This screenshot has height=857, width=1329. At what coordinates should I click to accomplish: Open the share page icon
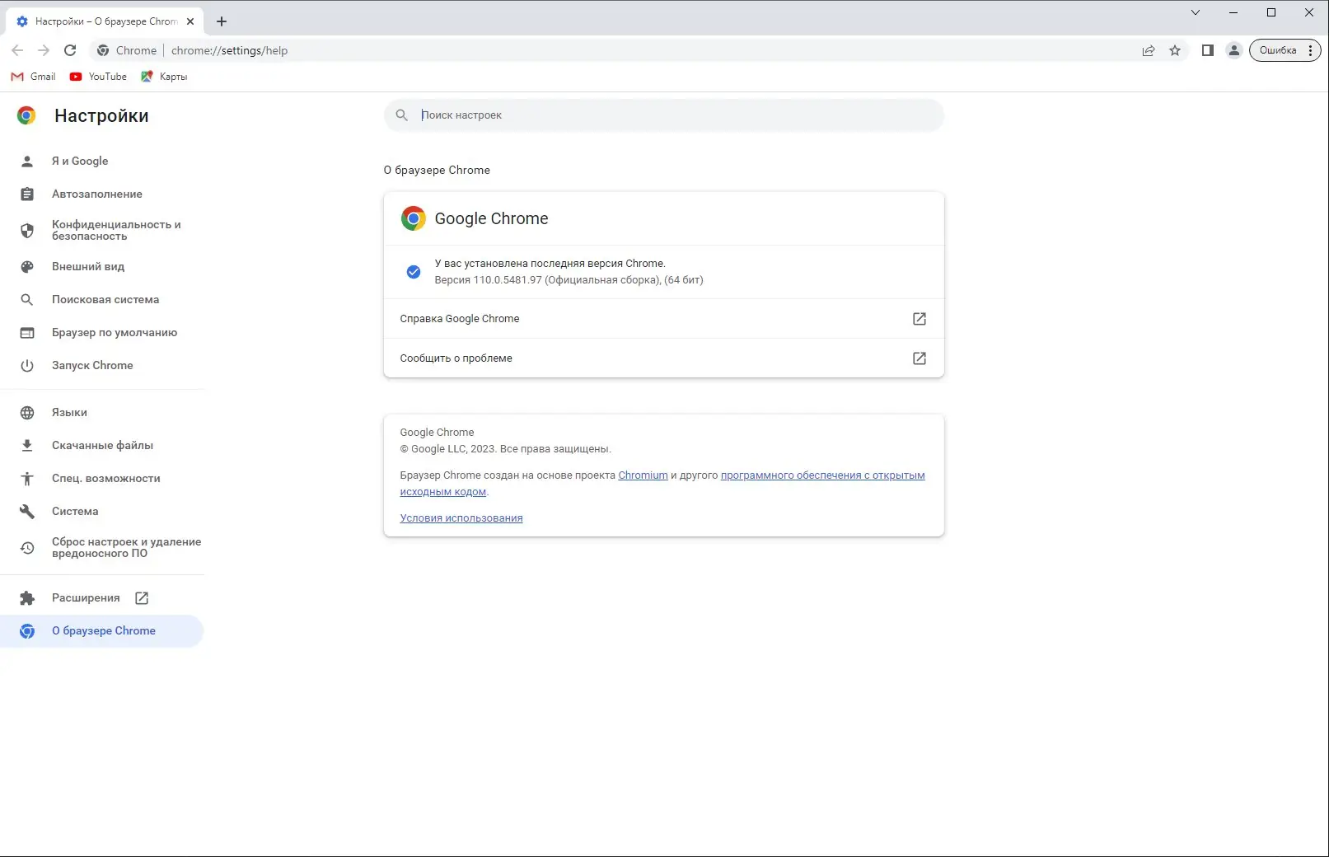(1149, 50)
